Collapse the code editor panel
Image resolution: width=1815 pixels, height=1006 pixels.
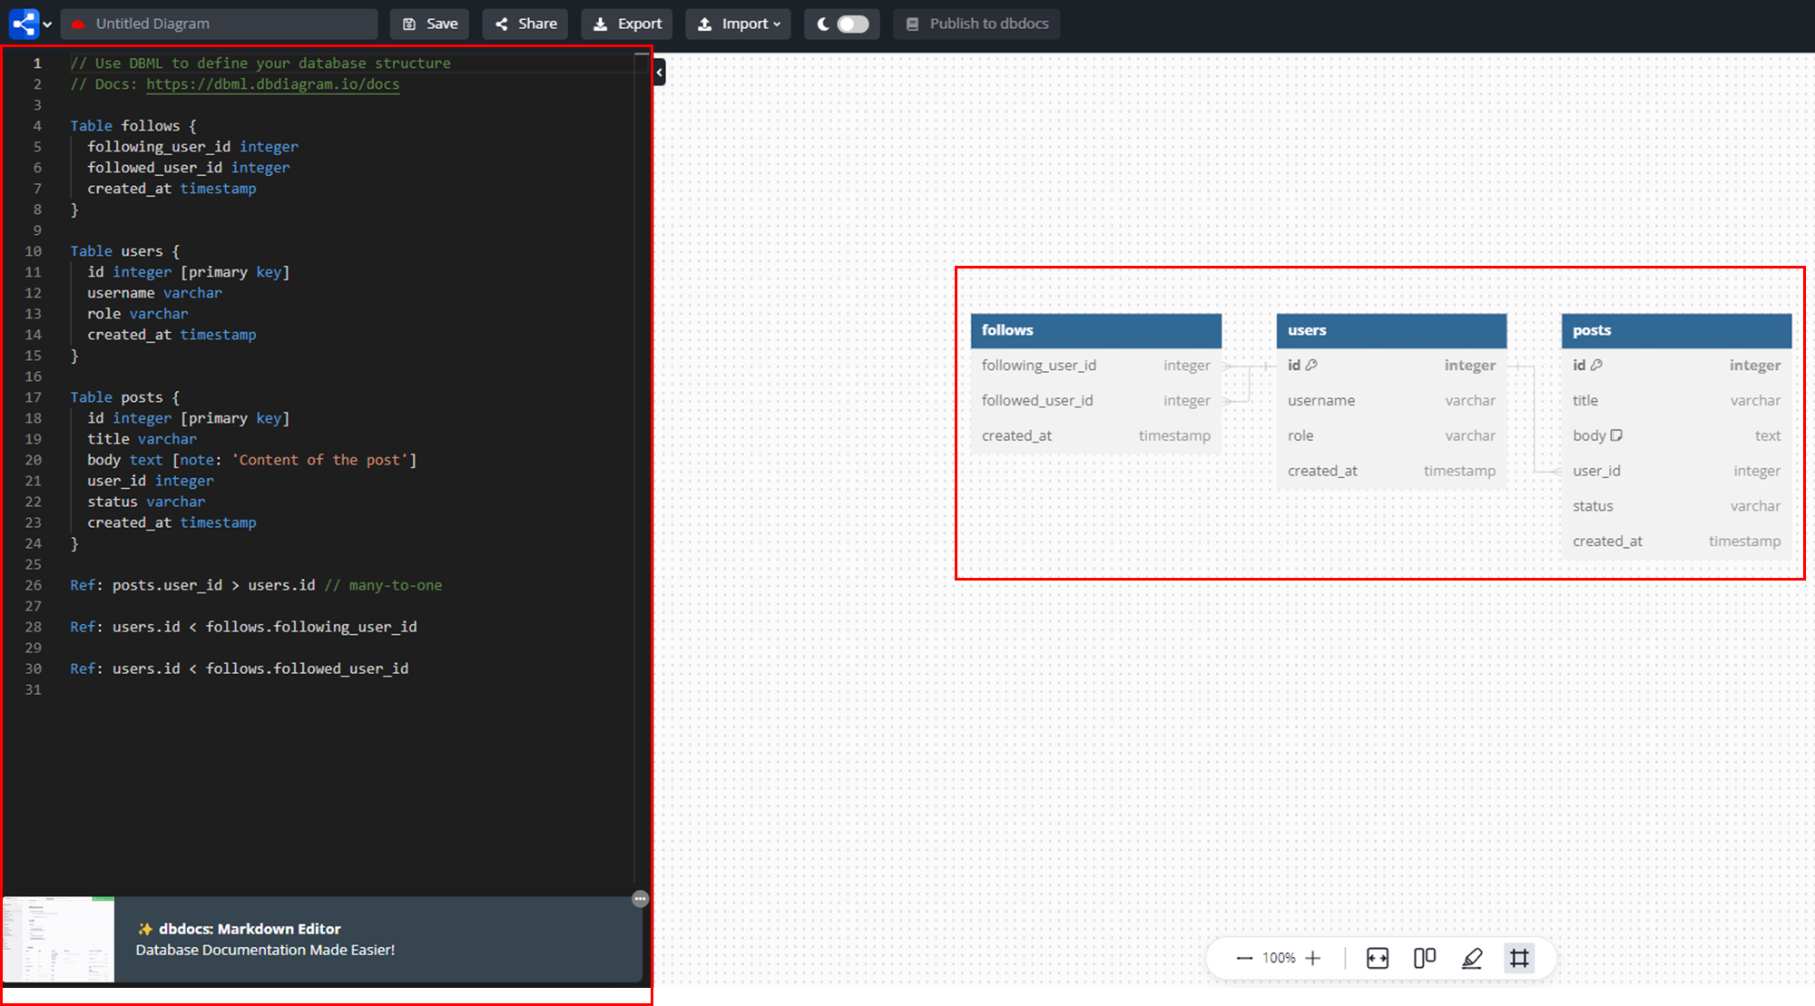coord(660,72)
